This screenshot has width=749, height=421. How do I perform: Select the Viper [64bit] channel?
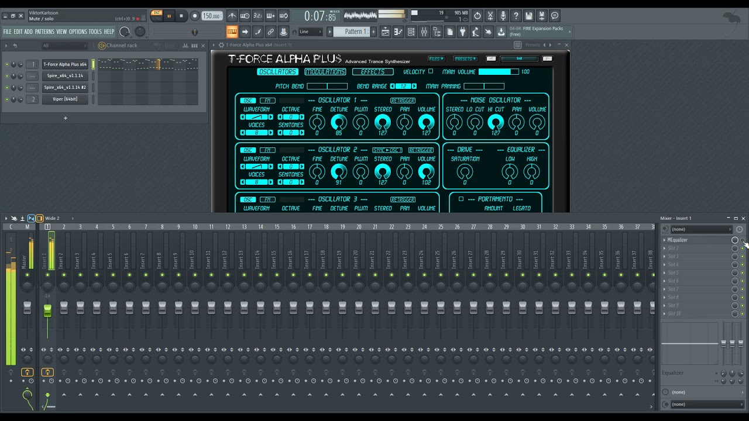coord(65,99)
